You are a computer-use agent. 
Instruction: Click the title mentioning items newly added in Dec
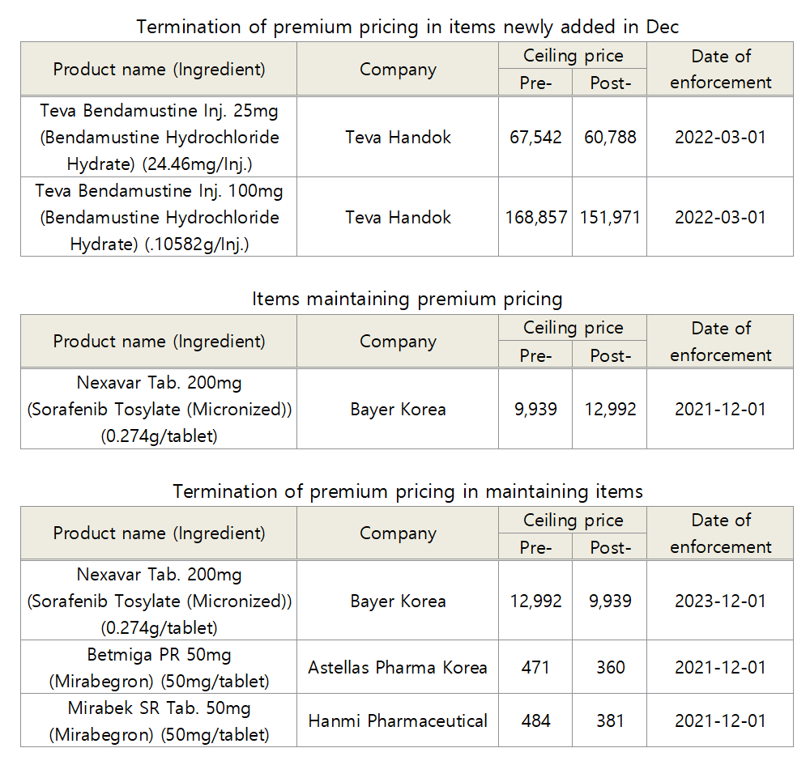pos(407,27)
